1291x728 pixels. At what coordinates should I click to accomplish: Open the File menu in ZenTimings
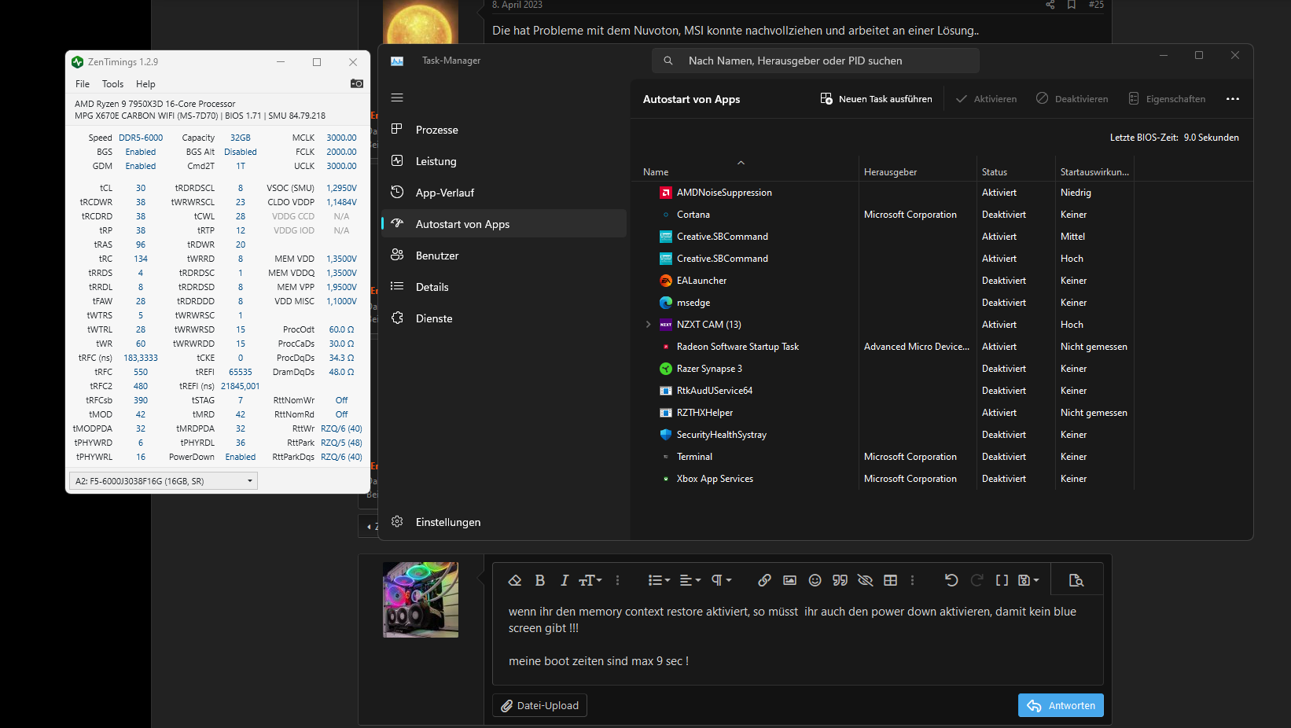coord(82,83)
